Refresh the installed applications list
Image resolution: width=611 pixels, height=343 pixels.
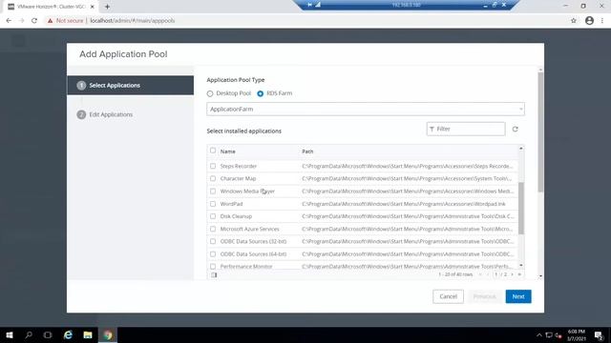coord(516,130)
